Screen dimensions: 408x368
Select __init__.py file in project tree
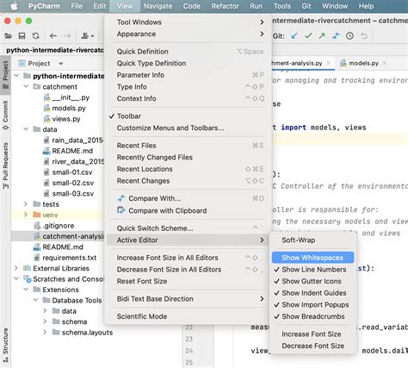(71, 97)
